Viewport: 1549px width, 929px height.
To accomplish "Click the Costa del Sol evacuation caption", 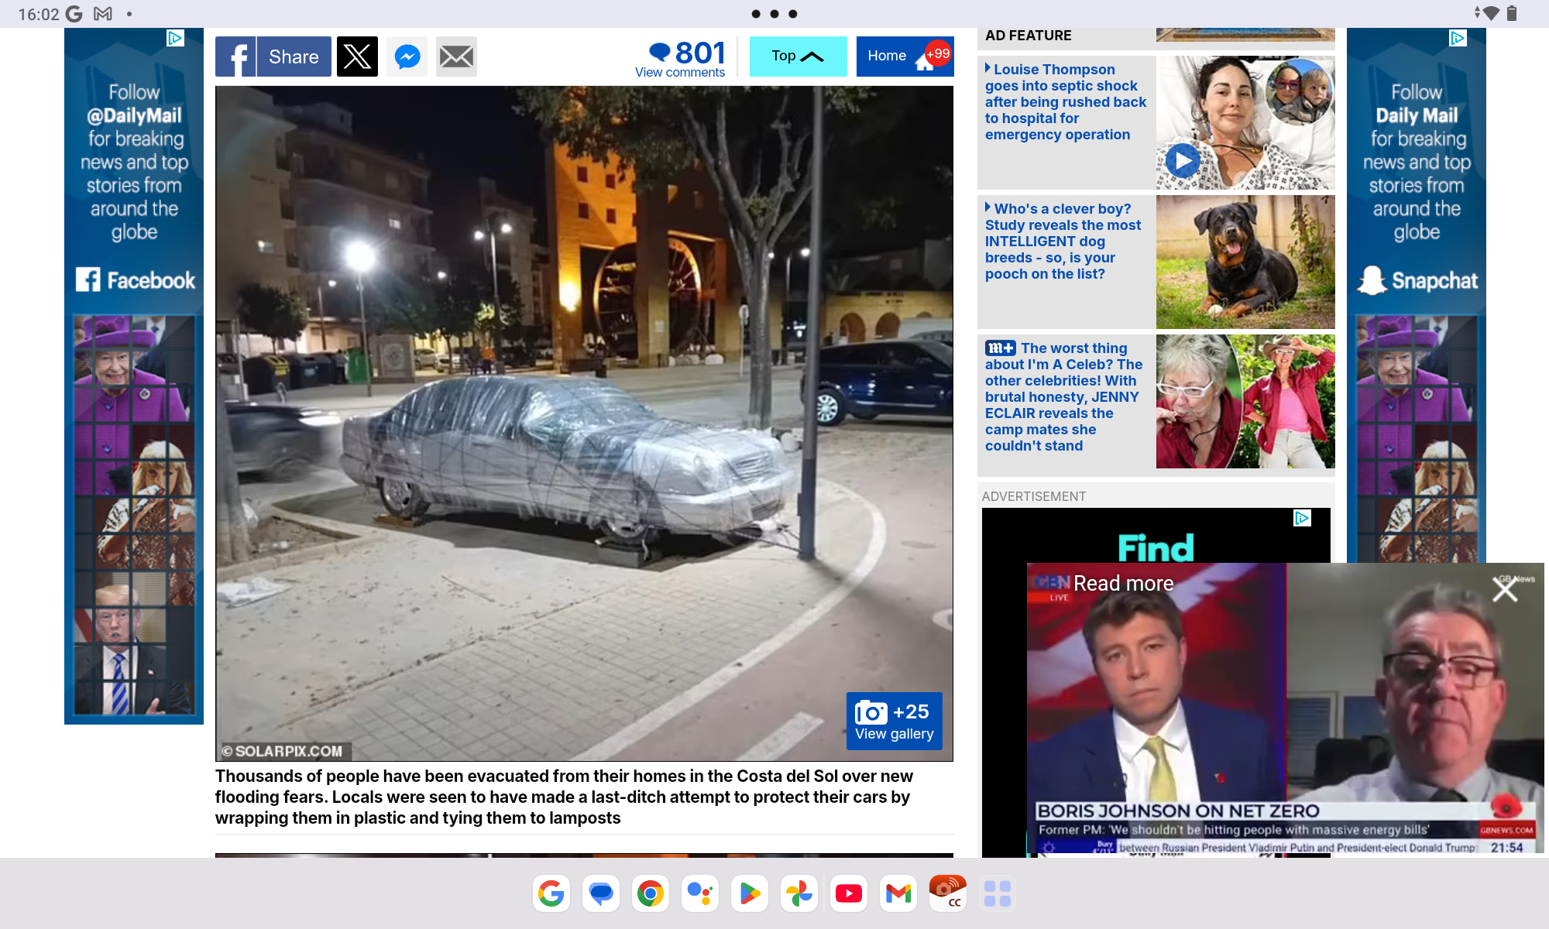I will (564, 797).
